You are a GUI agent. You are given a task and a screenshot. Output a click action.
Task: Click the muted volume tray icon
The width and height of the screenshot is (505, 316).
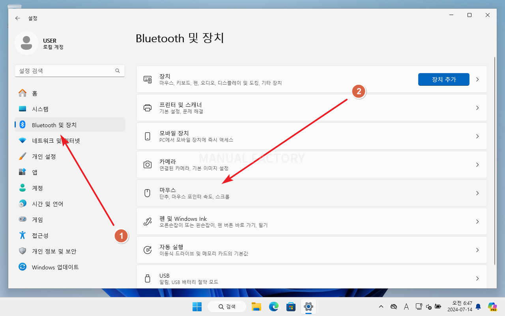pyautogui.click(x=429, y=307)
